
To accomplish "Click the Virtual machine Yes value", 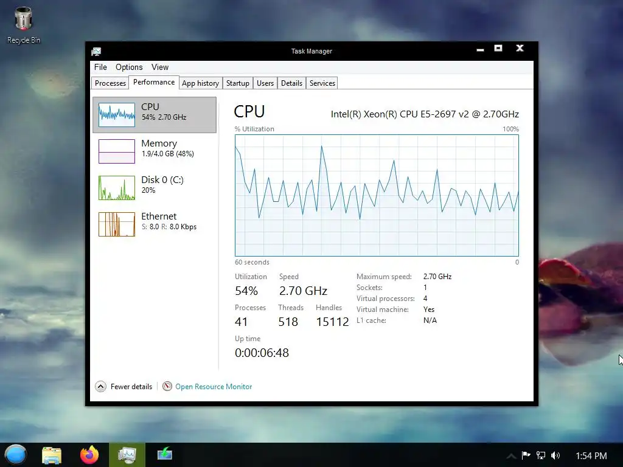I will 429,310.
